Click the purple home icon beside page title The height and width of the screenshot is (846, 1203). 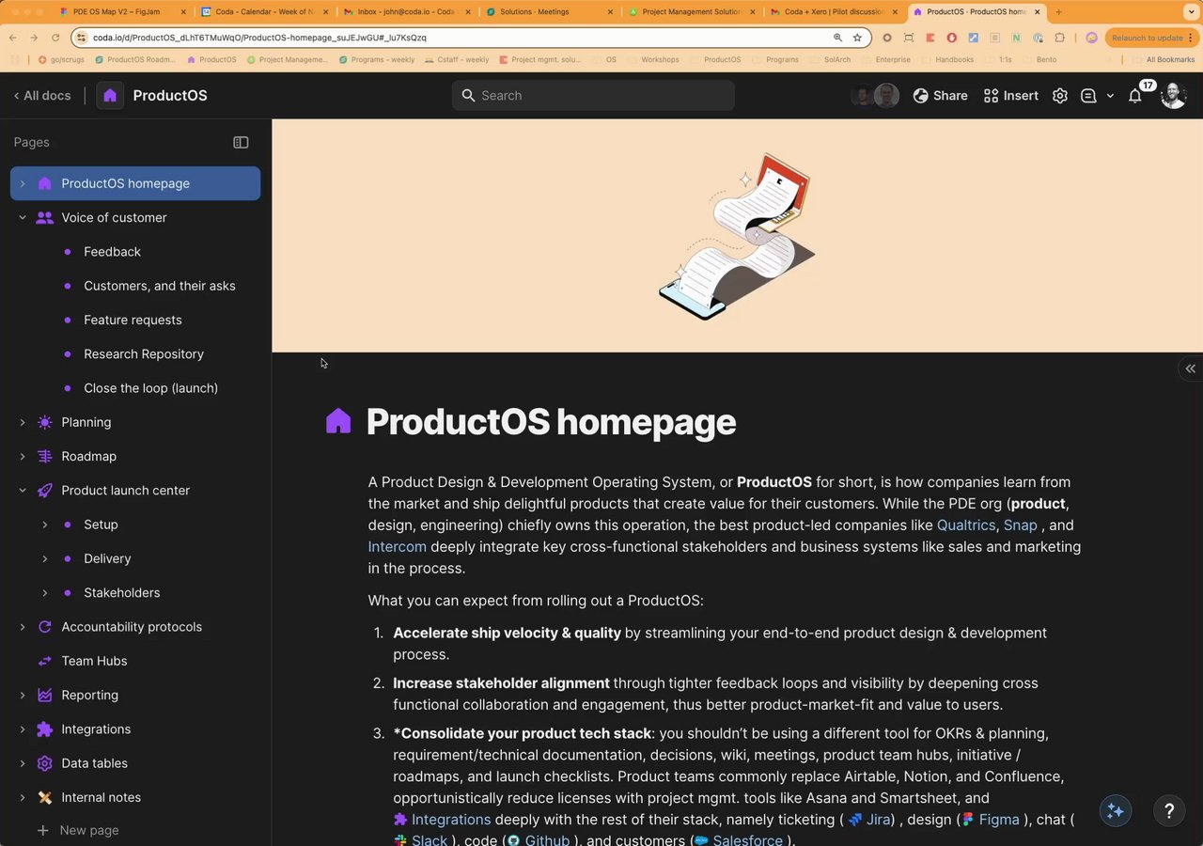coord(338,422)
